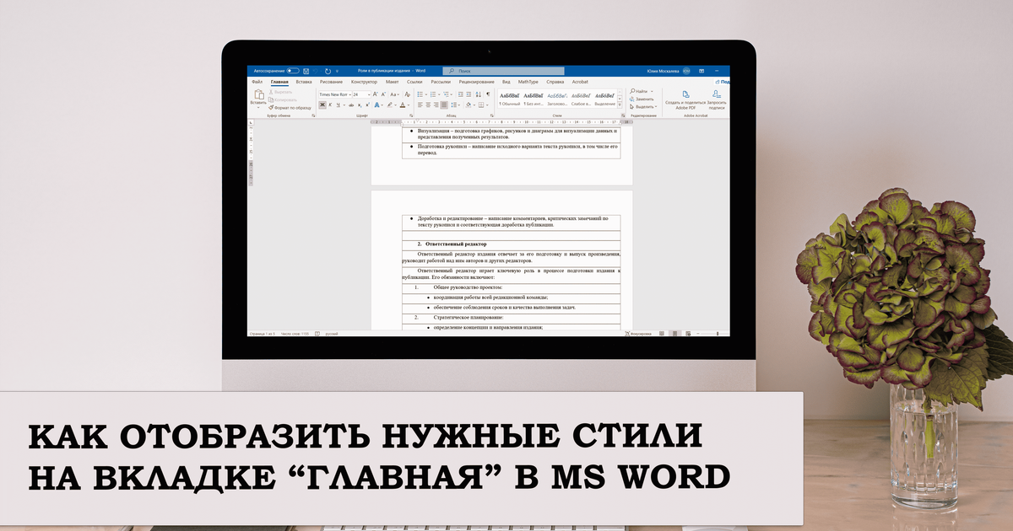Open the Стили pane launcher arrow
The width and height of the screenshot is (1013, 531).
623,115
